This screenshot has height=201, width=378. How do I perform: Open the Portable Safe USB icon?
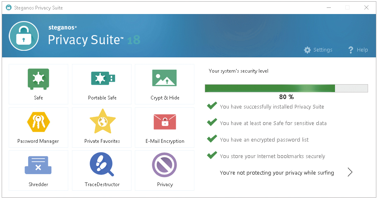point(103,78)
